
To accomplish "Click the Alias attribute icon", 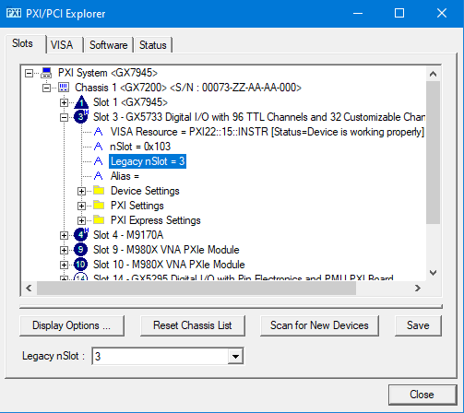I will [99, 176].
